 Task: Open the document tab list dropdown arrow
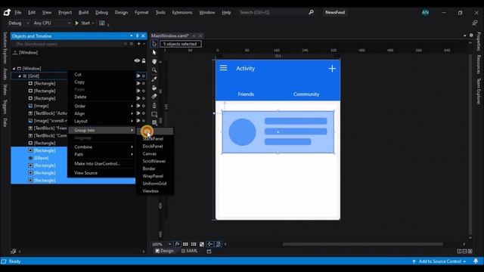465,36
